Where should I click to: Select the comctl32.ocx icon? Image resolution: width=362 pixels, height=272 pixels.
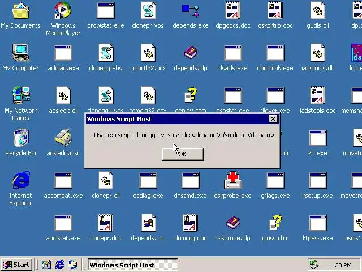click(x=148, y=53)
